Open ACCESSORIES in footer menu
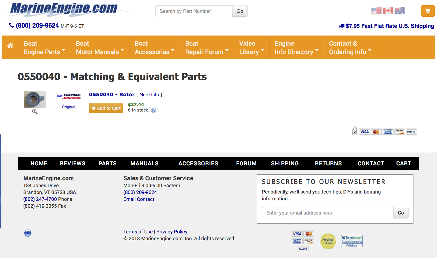Viewport: 437px width, 258px height. click(198, 163)
